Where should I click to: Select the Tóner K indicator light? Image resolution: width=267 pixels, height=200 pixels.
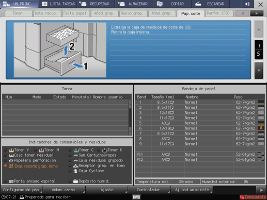click(x=99, y=150)
